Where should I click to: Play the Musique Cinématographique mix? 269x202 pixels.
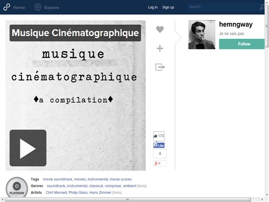[28, 148]
